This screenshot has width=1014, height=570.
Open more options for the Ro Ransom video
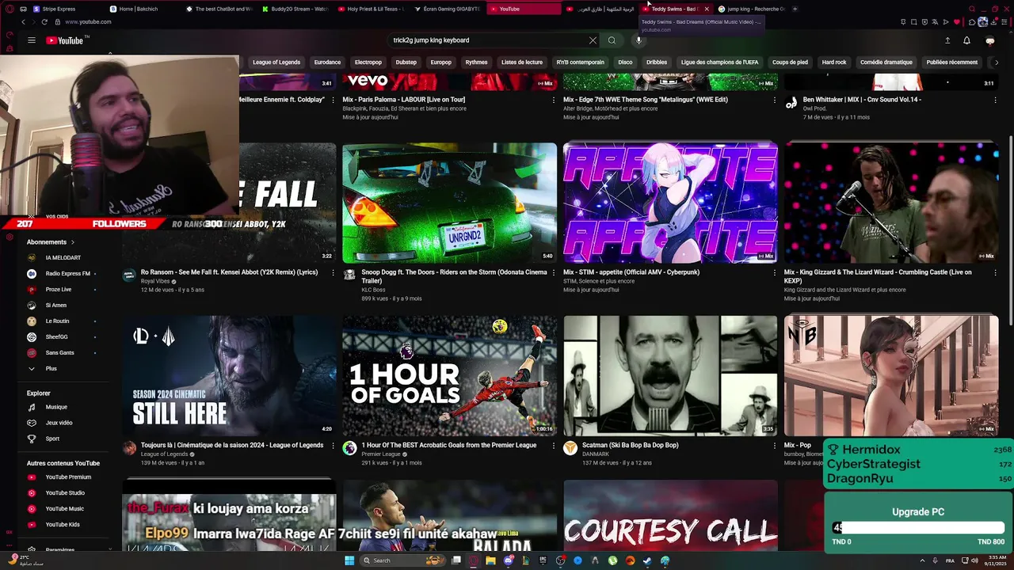(x=333, y=272)
